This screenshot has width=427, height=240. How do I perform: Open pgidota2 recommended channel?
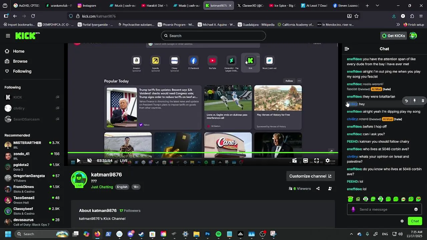pyautogui.click(x=32, y=167)
